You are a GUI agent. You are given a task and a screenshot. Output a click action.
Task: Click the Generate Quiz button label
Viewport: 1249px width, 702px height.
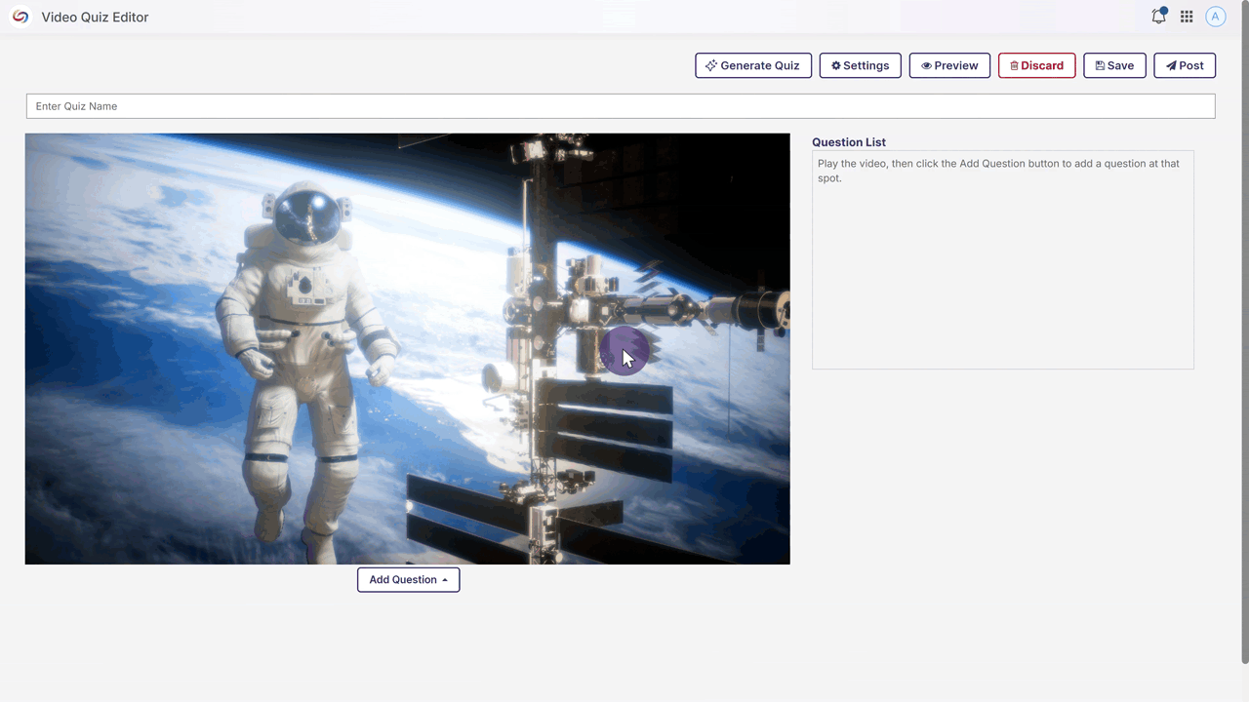point(759,65)
